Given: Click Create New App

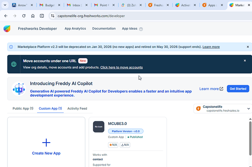Looking at the screenshot, I should [46, 153].
